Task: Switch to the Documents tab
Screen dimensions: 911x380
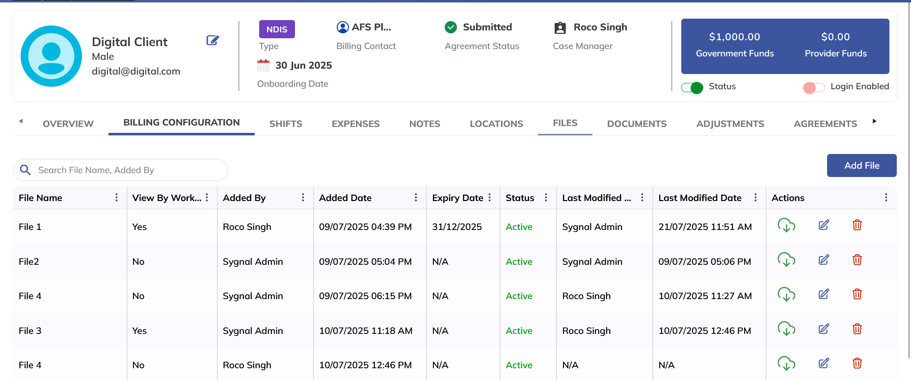Action: click(x=637, y=124)
